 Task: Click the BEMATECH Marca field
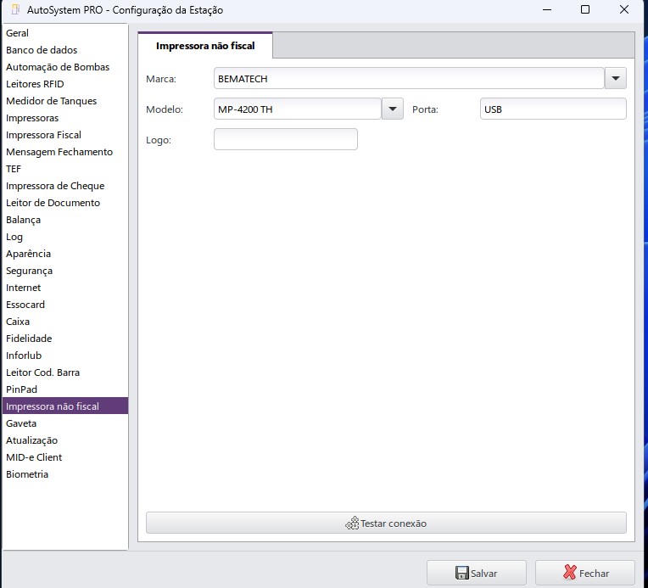[408, 79]
